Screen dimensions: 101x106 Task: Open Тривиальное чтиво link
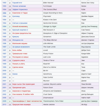[x=20, y=54]
